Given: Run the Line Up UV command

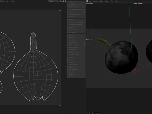Looking at the screenshot, I should point(76,40).
